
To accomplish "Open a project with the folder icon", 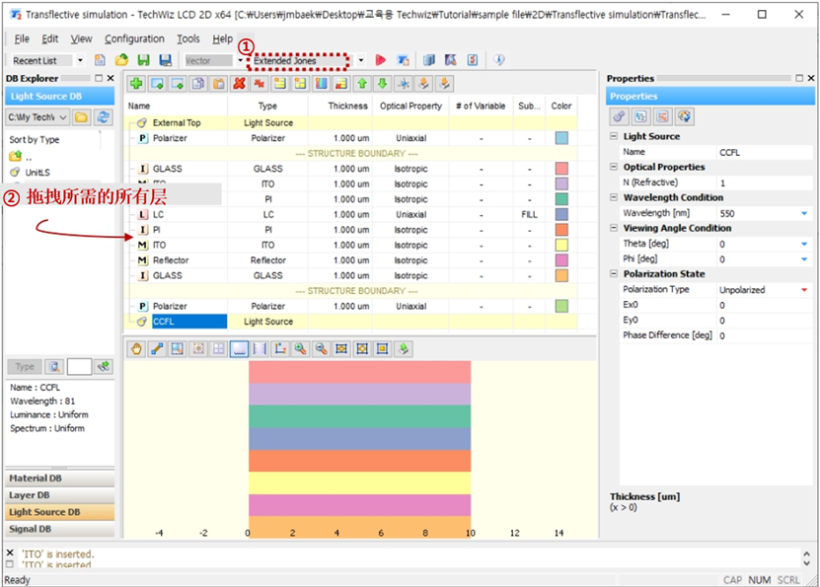I will [x=121, y=60].
